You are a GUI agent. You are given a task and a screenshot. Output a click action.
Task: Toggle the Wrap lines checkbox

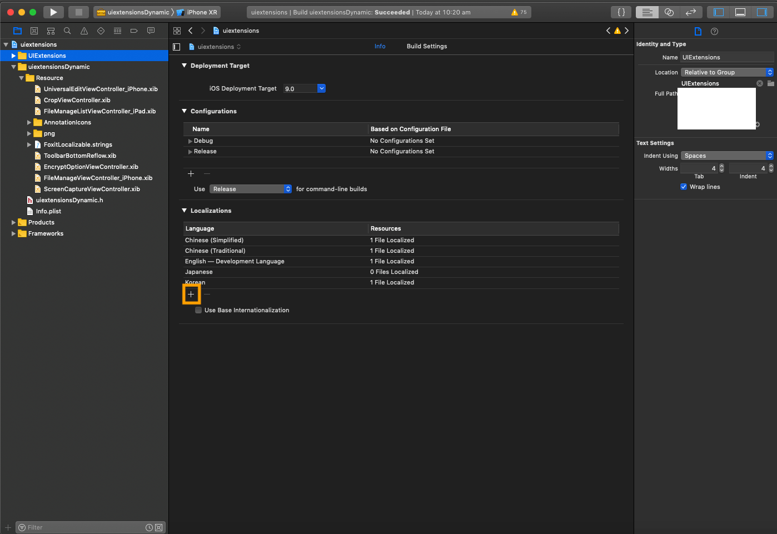pyautogui.click(x=684, y=187)
